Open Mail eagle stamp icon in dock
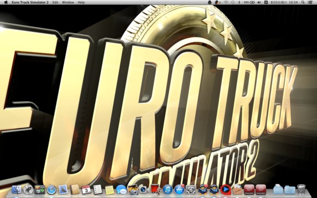317x198 pixels. pyautogui.click(x=63, y=190)
